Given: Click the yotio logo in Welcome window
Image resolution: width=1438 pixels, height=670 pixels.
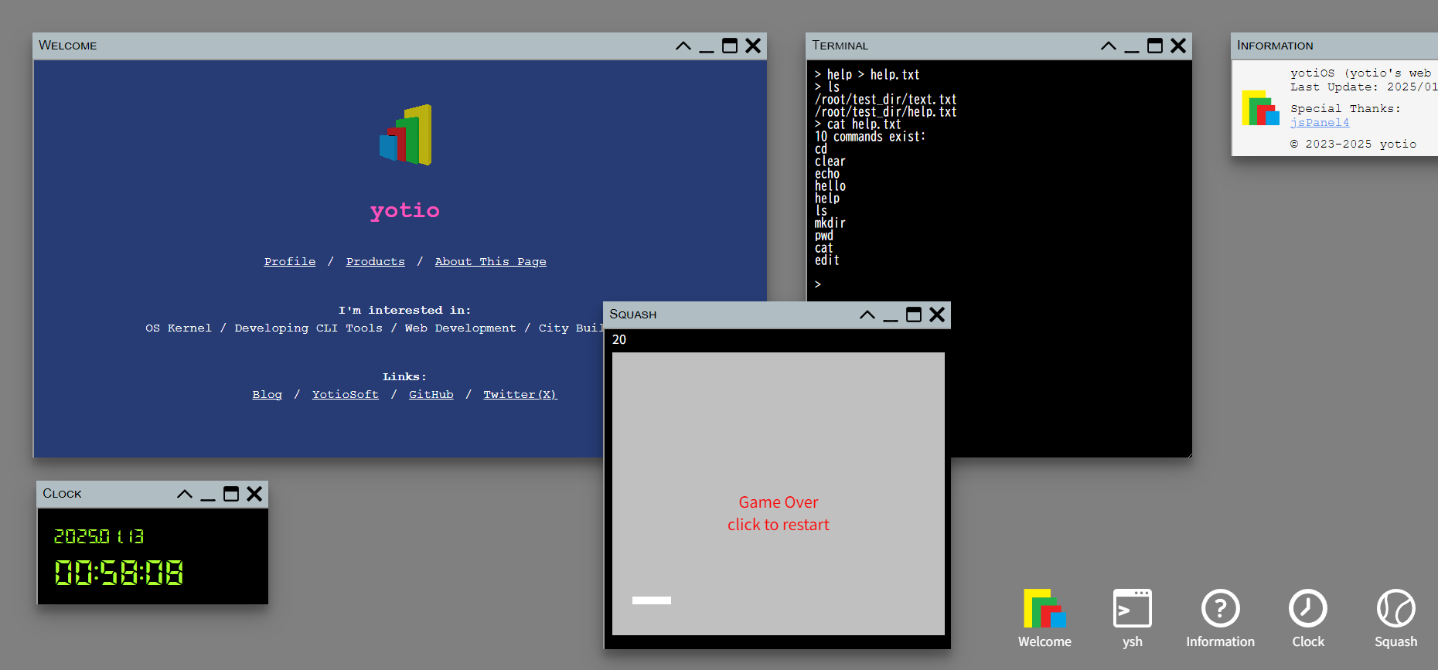Looking at the screenshot, I should click(405, 135).
